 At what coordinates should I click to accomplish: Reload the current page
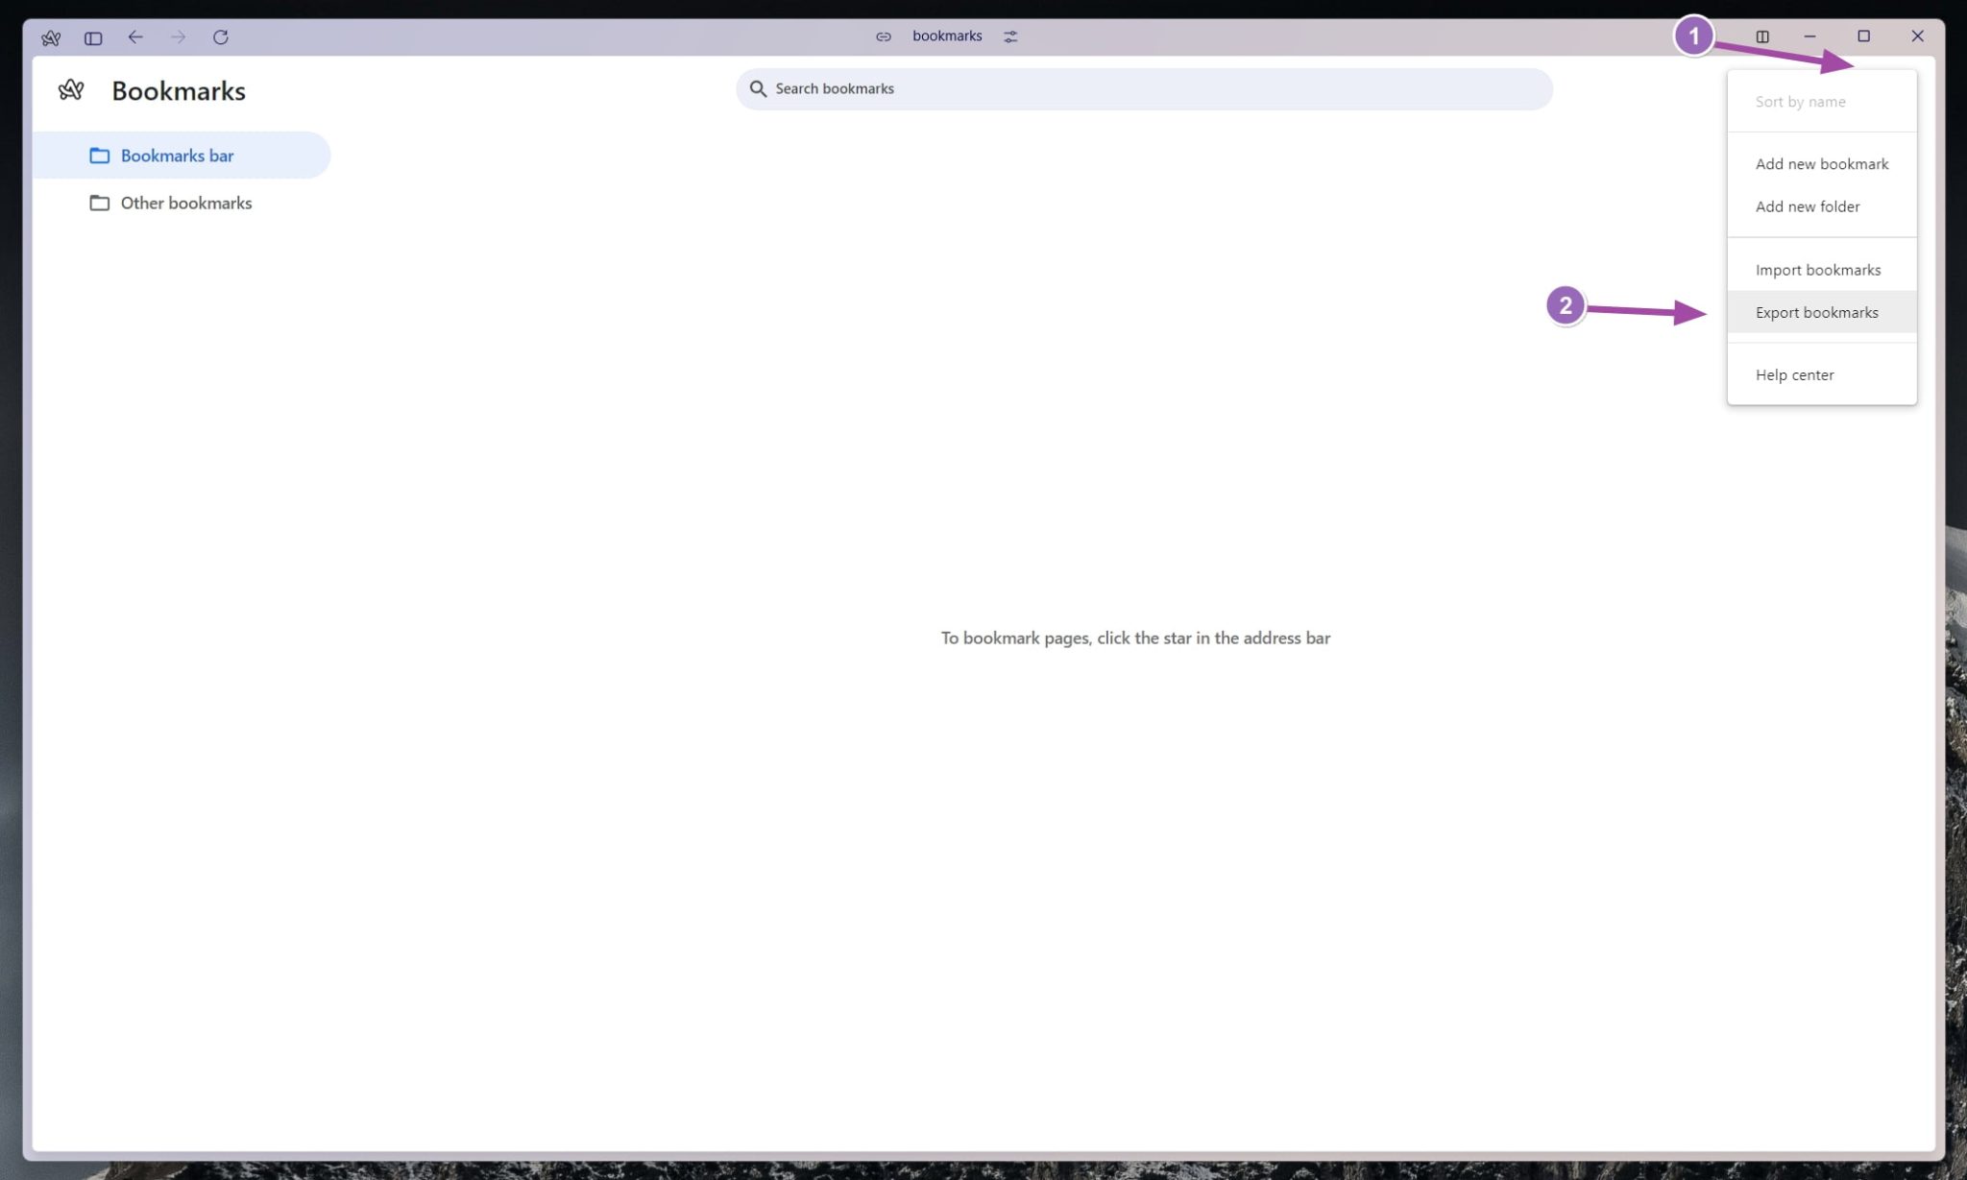coord(221,36)
